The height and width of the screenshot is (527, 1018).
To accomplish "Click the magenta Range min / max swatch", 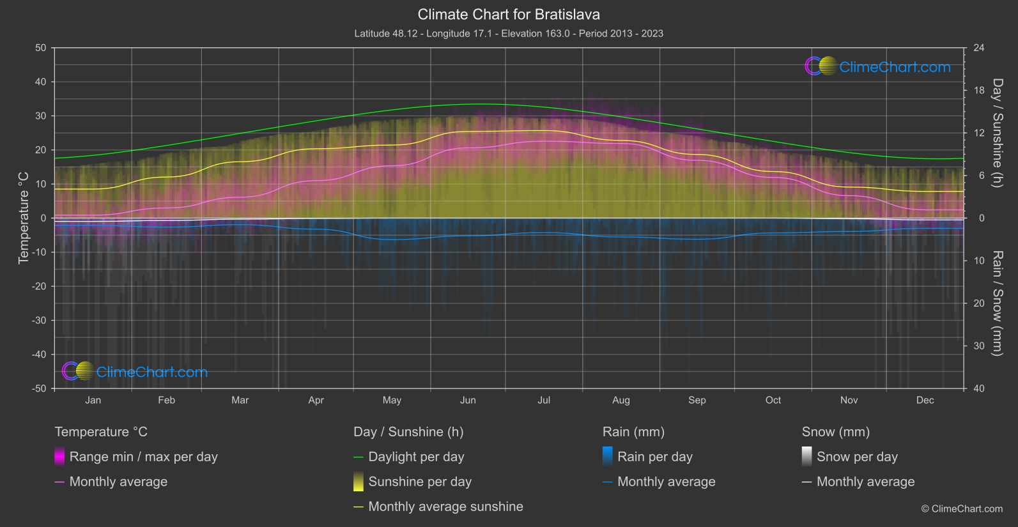I will (59, 457).
